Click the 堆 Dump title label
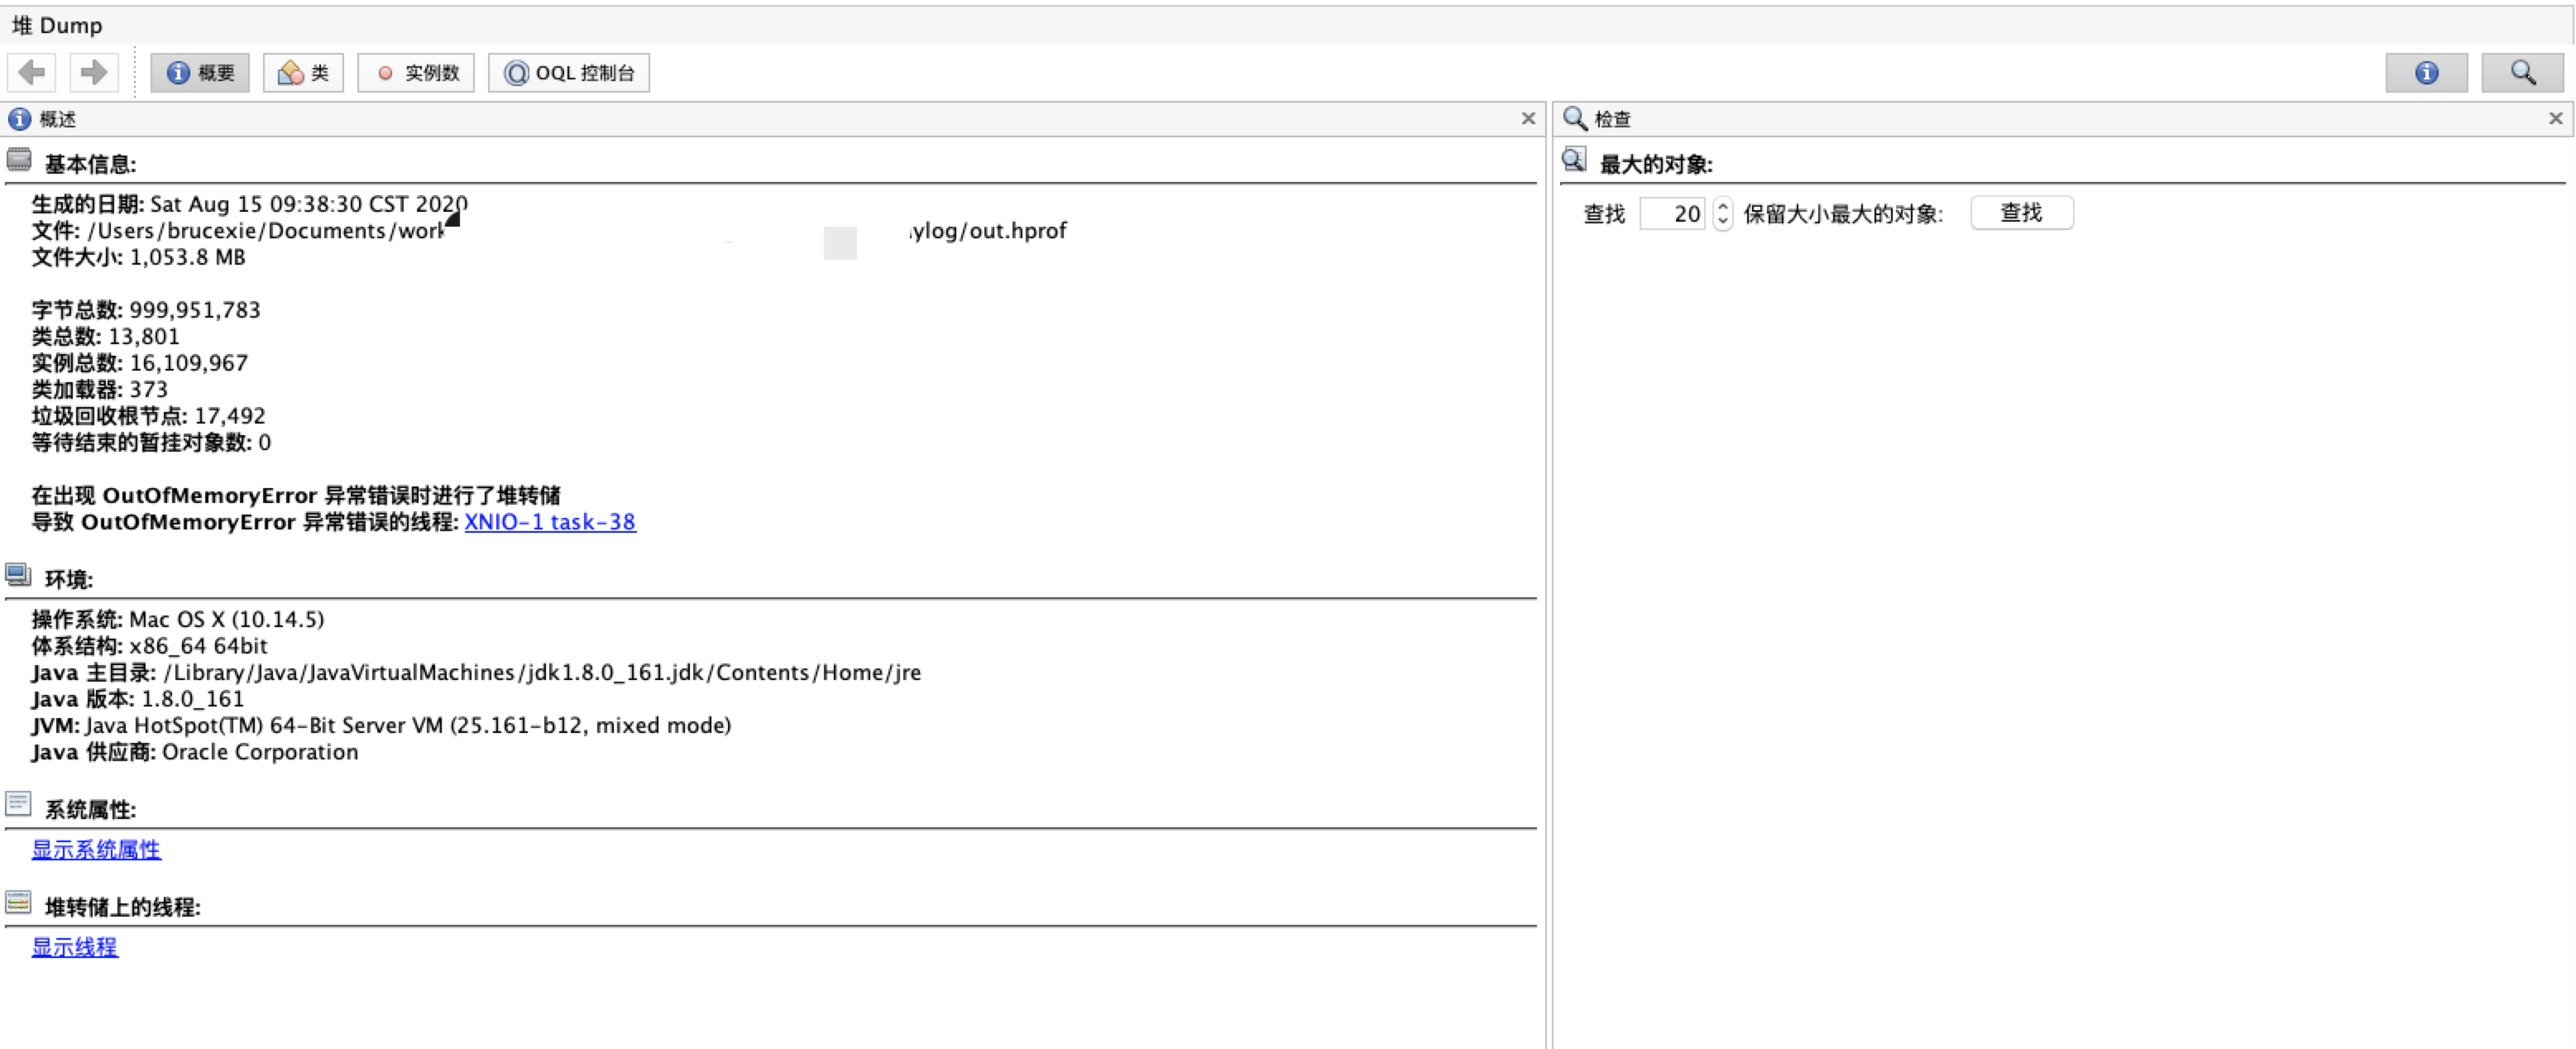This screenshot has height=1049, width=2576. (57, 25)
